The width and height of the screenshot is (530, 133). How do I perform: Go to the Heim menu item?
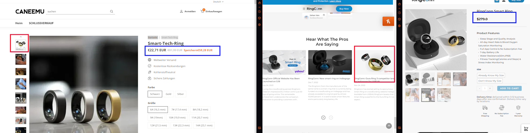click(x=19, y=23)
